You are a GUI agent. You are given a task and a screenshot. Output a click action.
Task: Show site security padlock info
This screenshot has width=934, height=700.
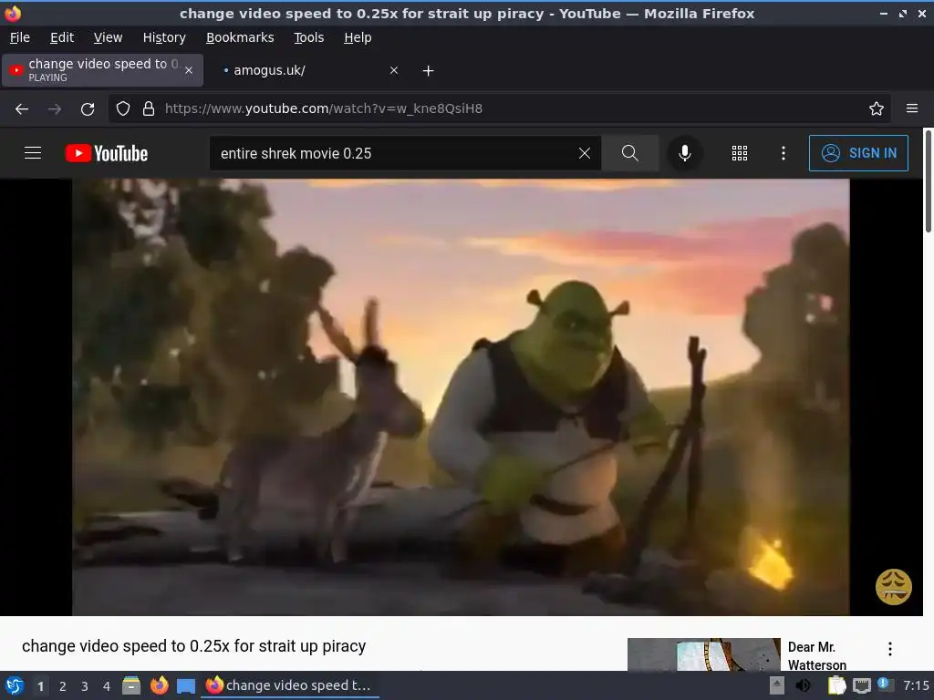[149, 109]
